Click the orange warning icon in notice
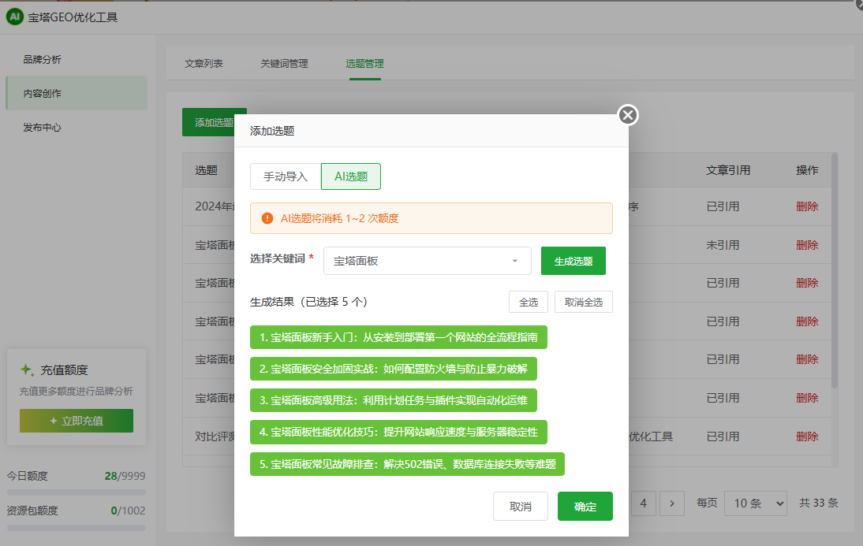Screen dimensions: 863x546 coord(267,218)
